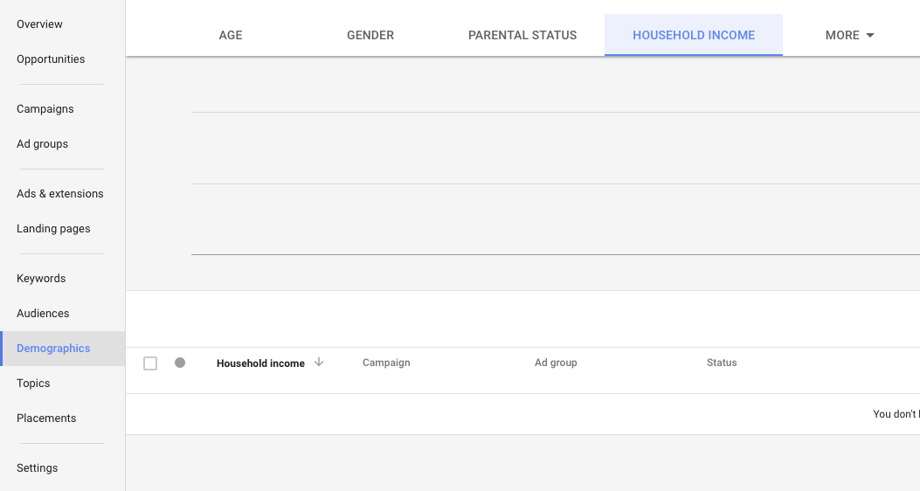The height and width of the screenshot is (491, 920).
Task: Open the PARENTAL STATUS tab
Action: pyautogui.click(x=522, y=36)
